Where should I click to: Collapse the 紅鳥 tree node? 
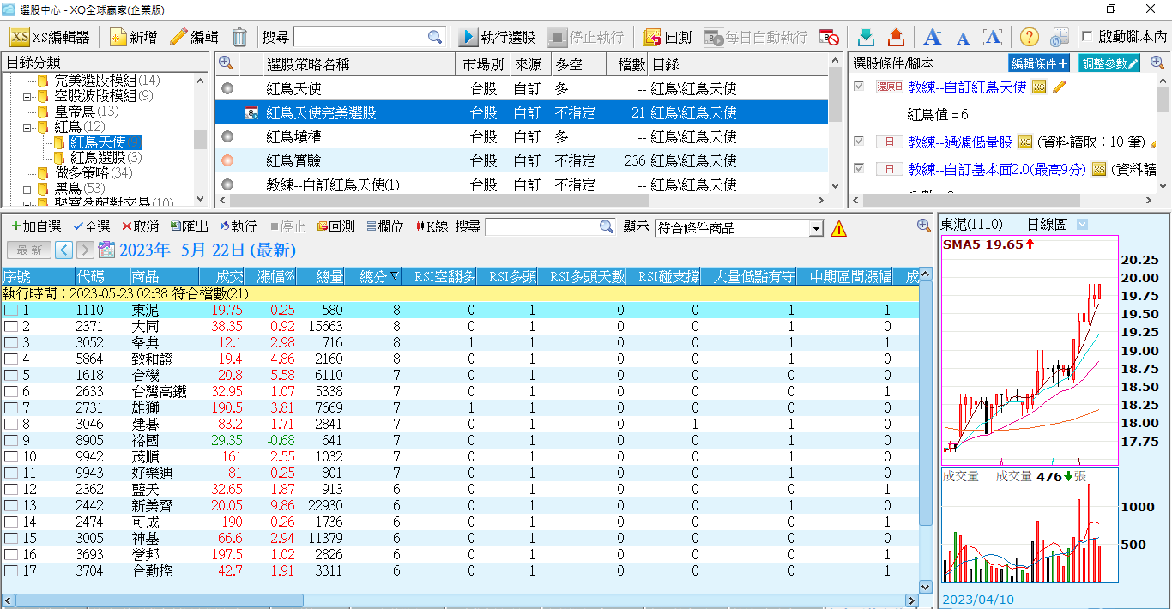pos(27,127)
